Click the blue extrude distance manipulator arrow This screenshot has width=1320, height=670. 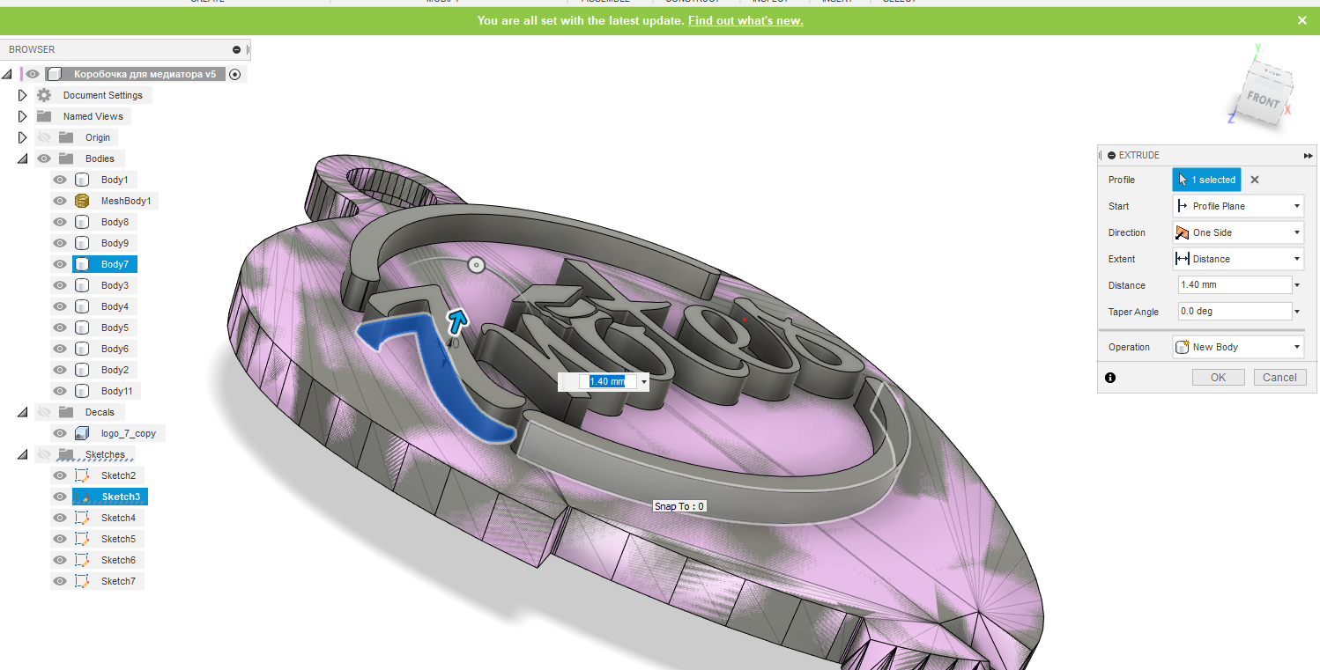click(456, 320)
